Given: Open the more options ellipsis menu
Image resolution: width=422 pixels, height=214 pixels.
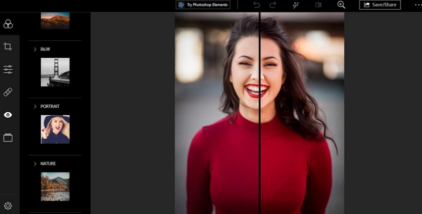Looking at the screenshot, I should (418, 5).
